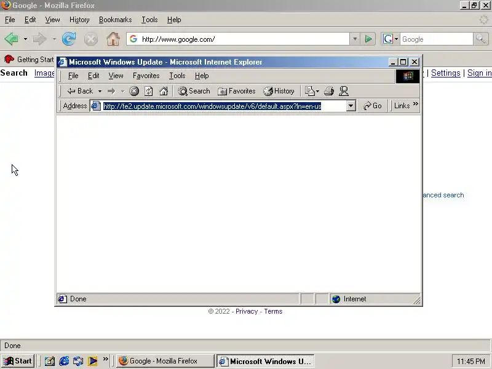This screenshot has width=492, height=369.
Task: Open Firefox Forward button history dropdown
Action: 54,39
